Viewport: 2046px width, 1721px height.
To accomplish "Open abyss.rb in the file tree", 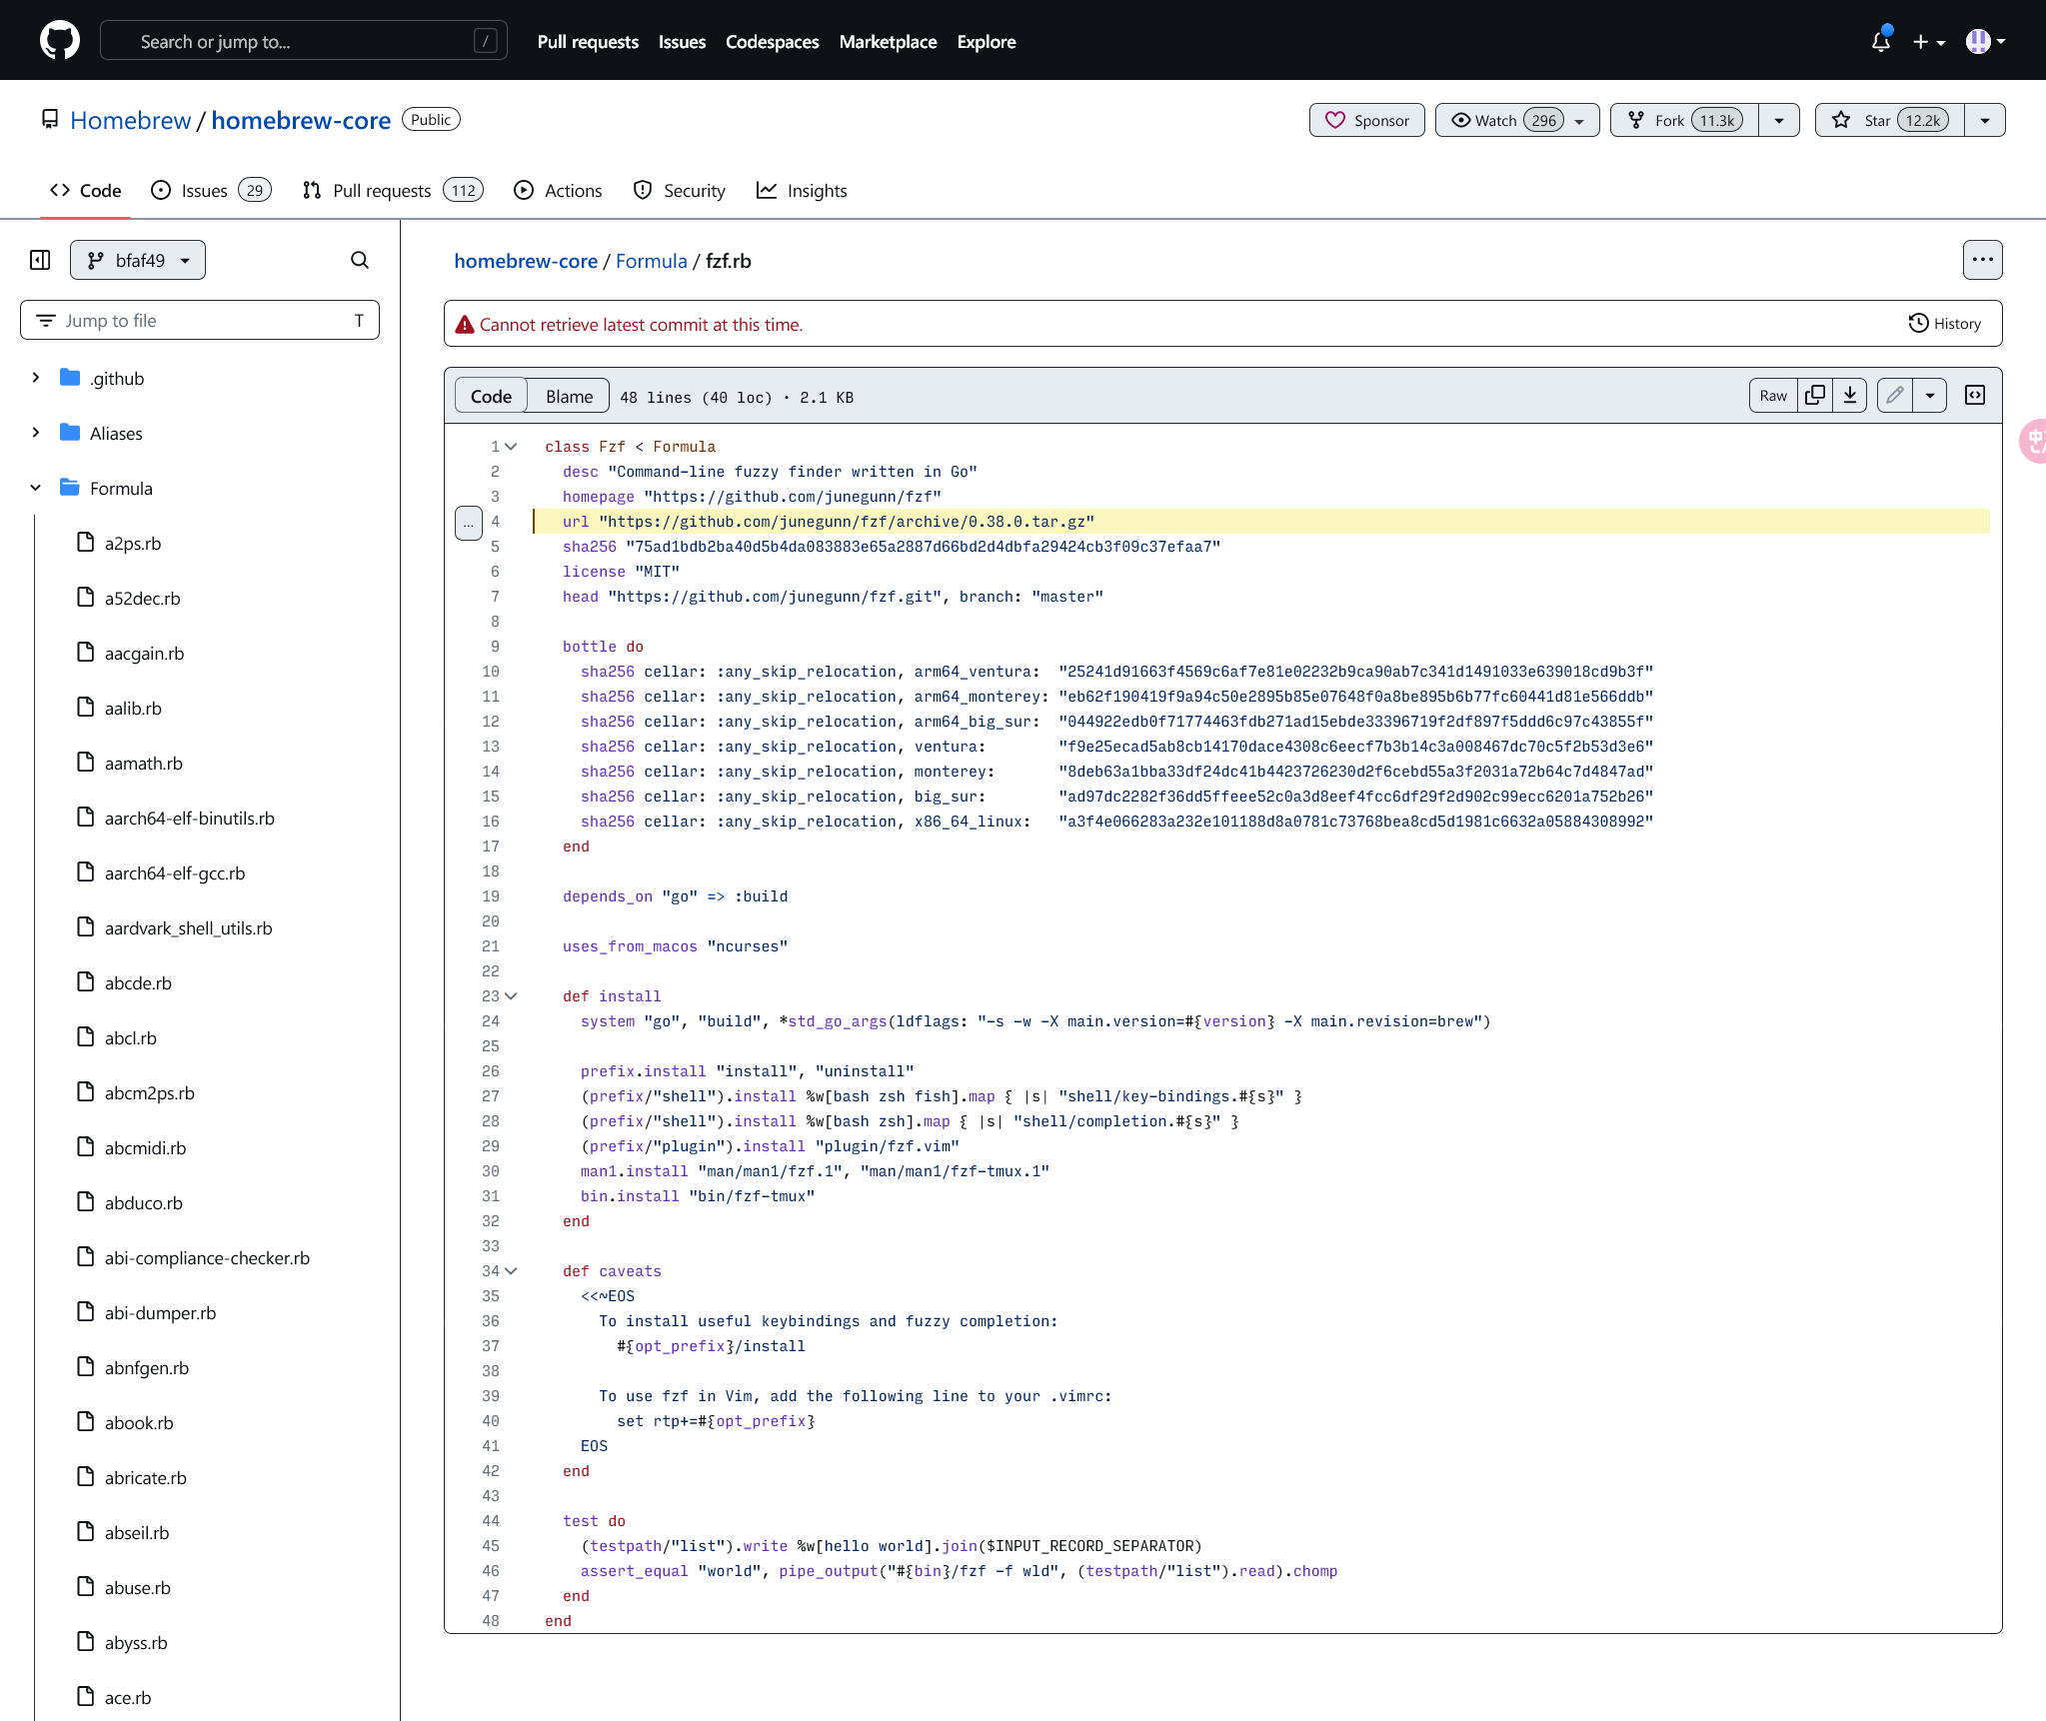I will click(136, 1642).
